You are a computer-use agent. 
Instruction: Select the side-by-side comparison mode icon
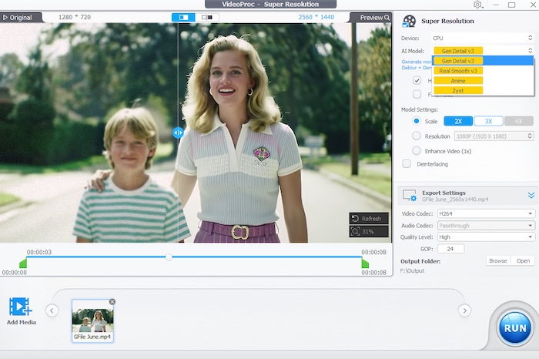pyautogui.click(x=206, y=17)
